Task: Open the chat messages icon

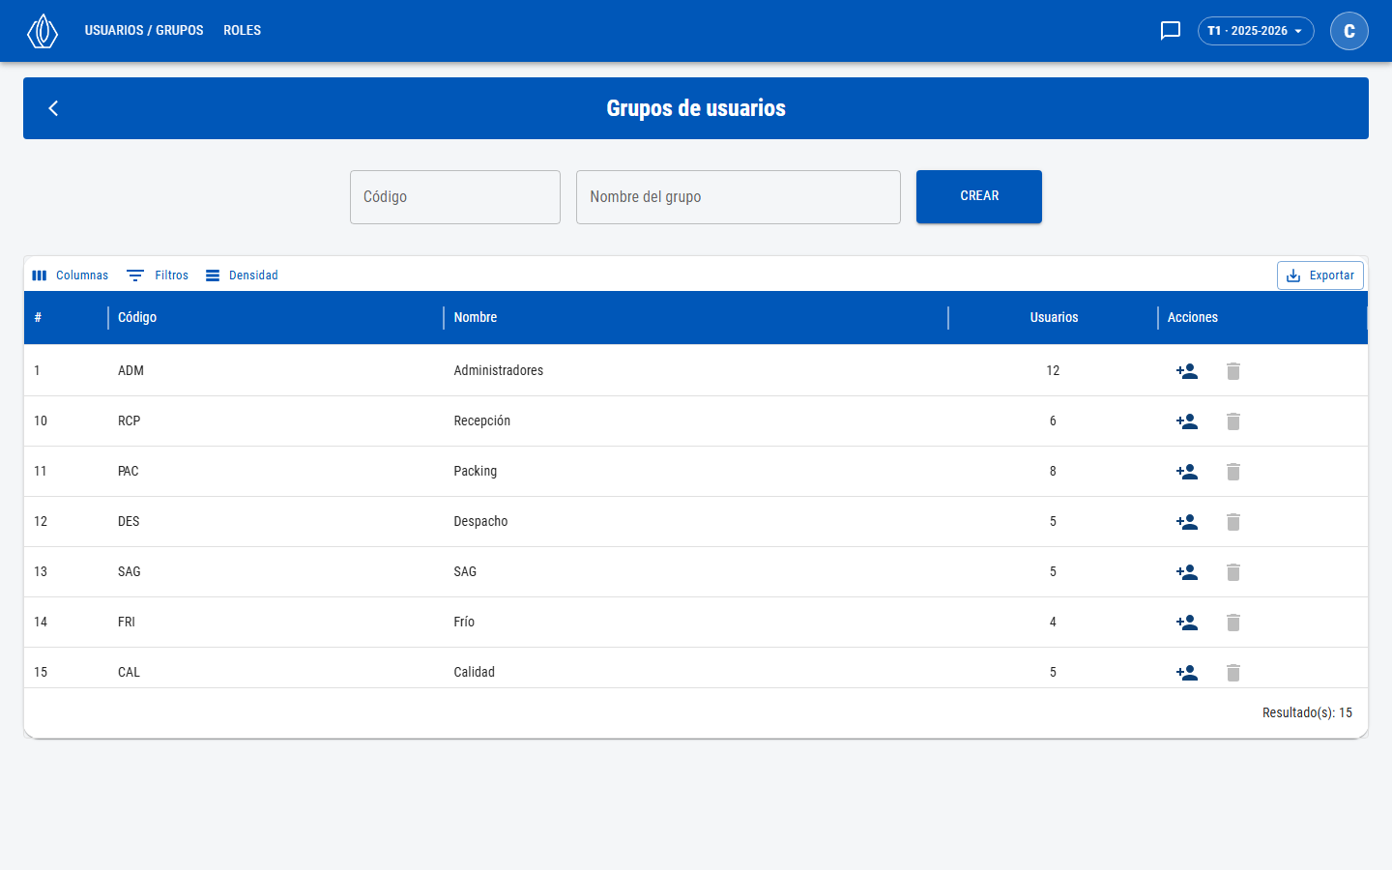Action: tap(1171, 31)
